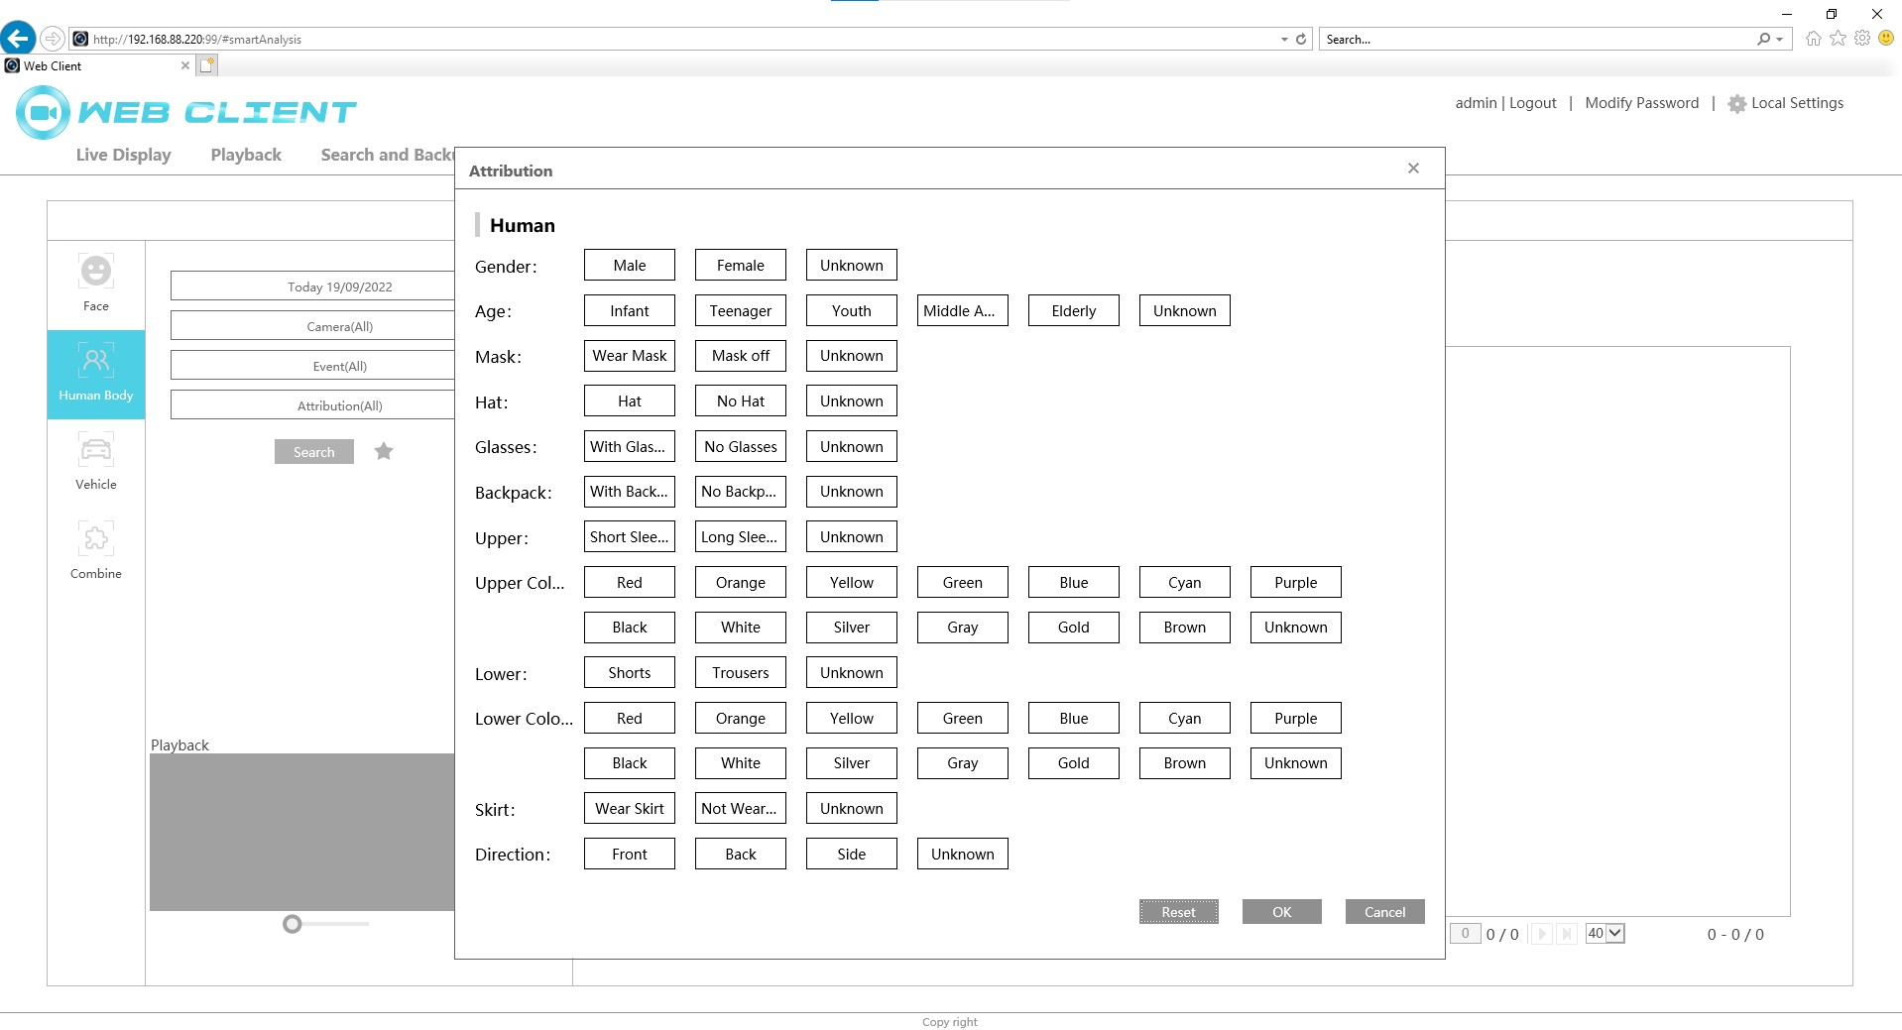1902x1030 pixels.
Task: Open the browser home icon
Action: tap(1813, 39)
